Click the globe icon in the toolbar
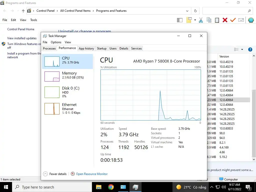 coord(251,20)
